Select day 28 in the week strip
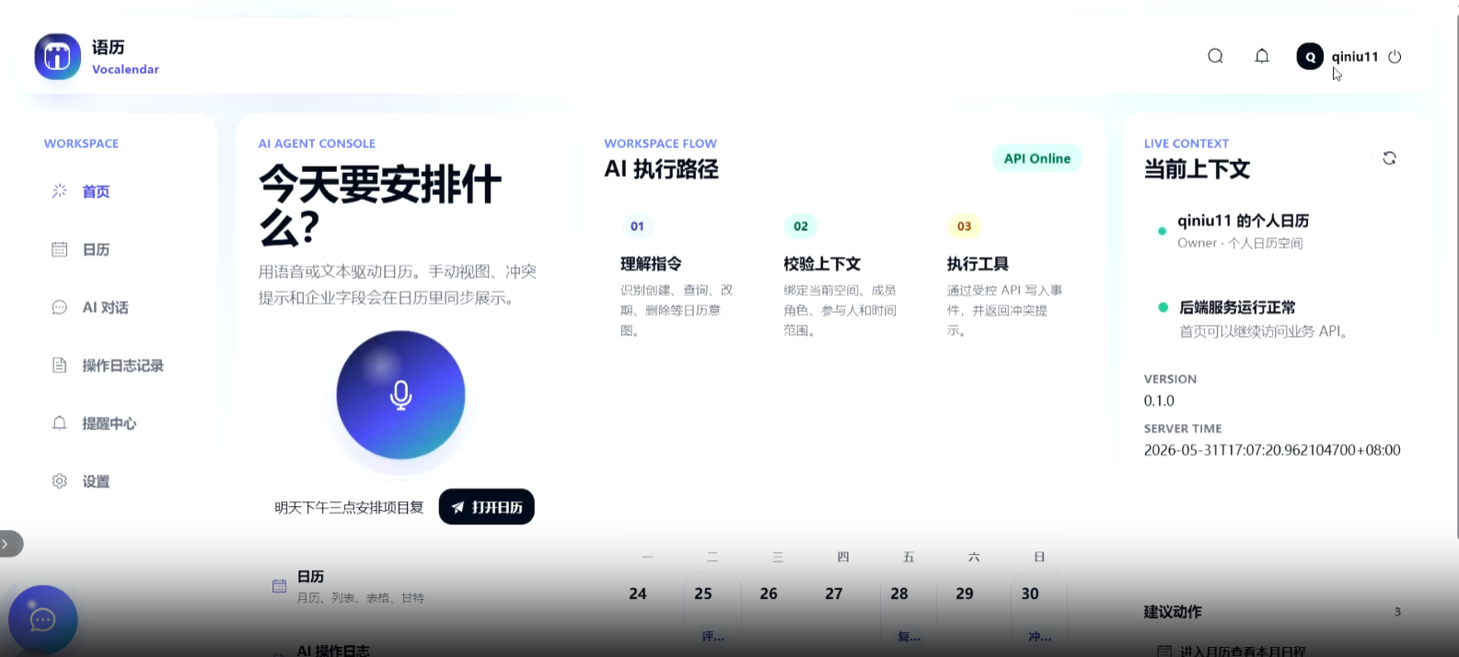 coord(899,594)
